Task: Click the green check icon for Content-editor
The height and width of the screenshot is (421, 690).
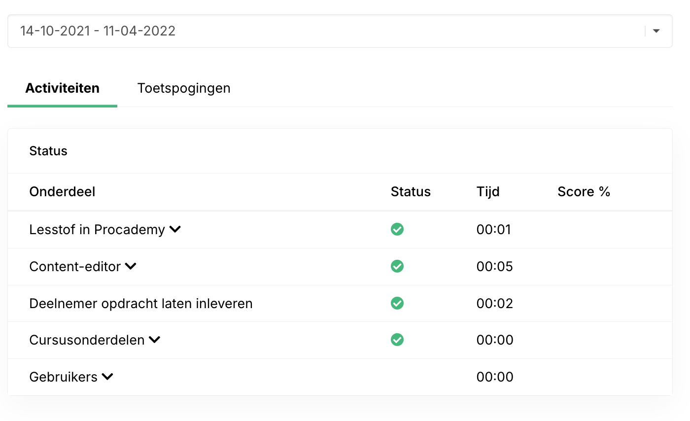Action: (397, 267)
